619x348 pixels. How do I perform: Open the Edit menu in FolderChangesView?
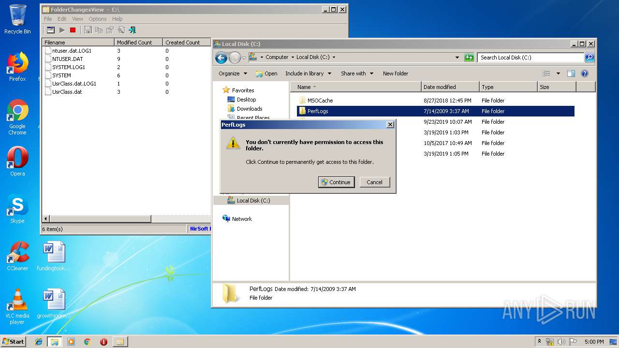click(x=62, y=19)
